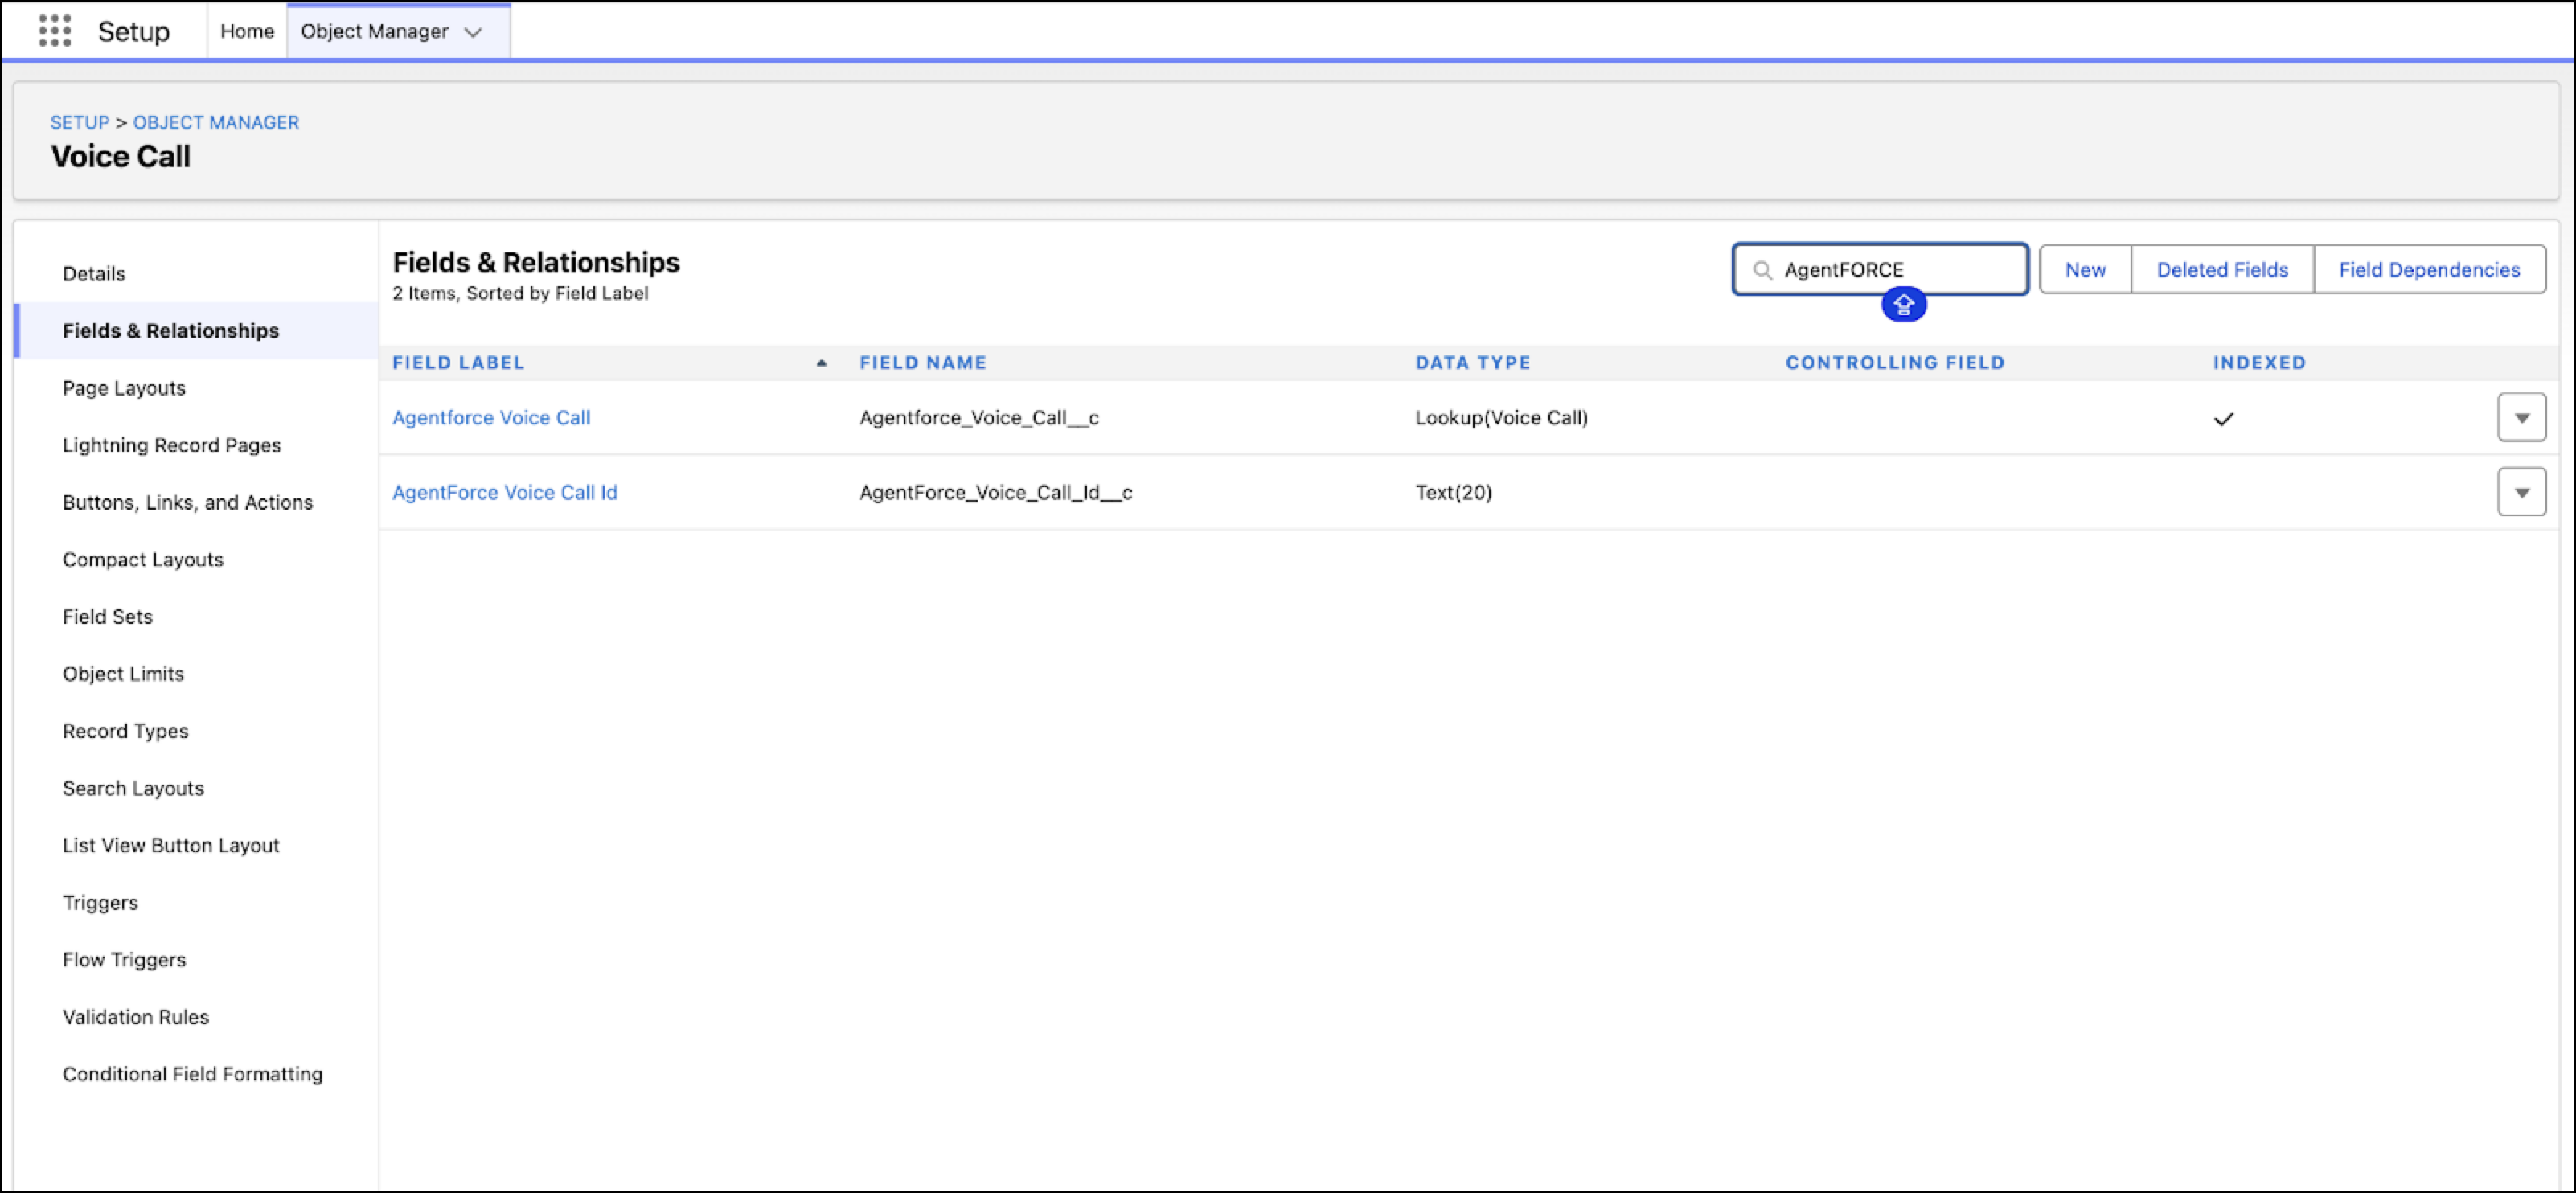Screen dimensions: 2576x1193
Task: Click the Quick Find box containing AgentFORCE
Action: [1880, 270]
